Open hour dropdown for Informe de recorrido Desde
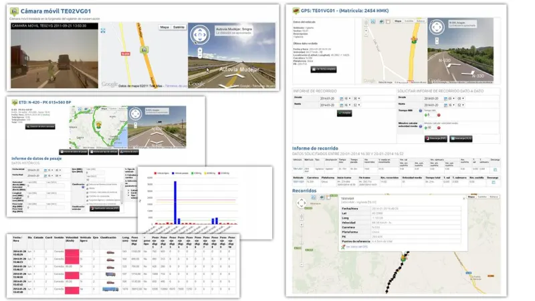The height and width of the screenshot is (301, 535). pos(347,98)
